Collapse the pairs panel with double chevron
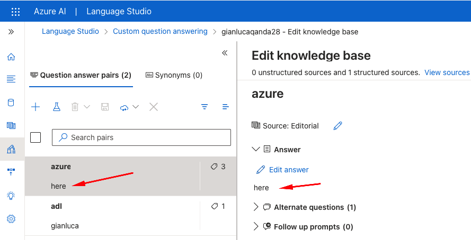The height and width of the screenshot is (240, 471). pyautogui.click(x=225, y=53)
